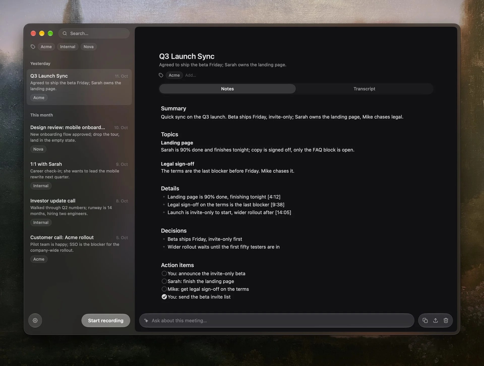Click Internal tag on Investor update call

click(41, 222)
